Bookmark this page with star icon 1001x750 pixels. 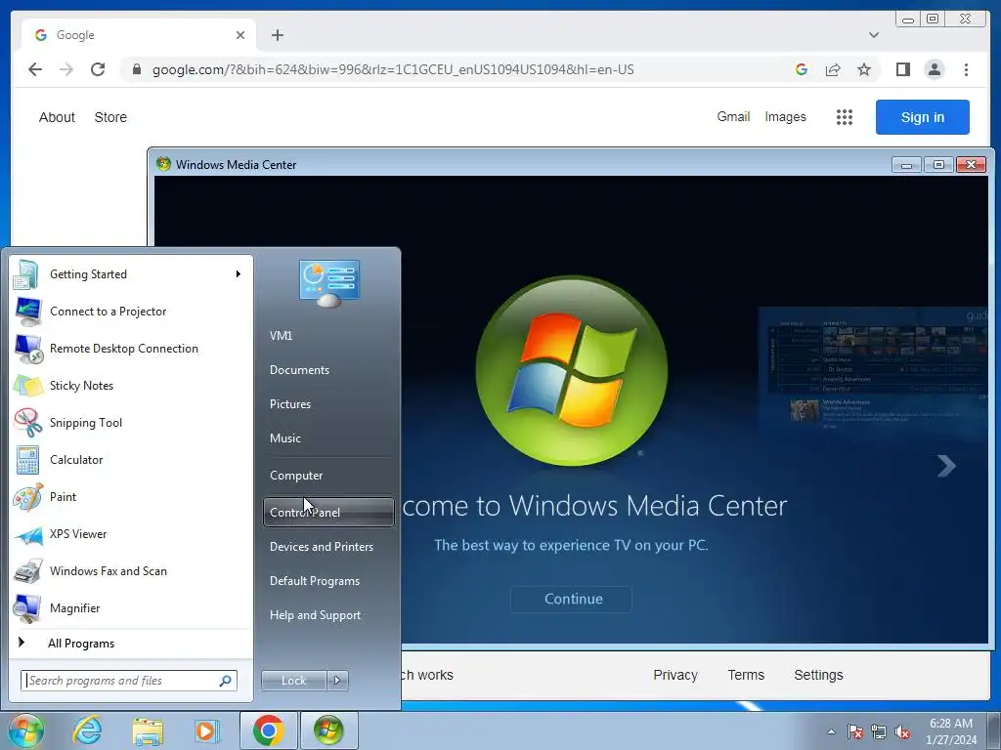864,69
